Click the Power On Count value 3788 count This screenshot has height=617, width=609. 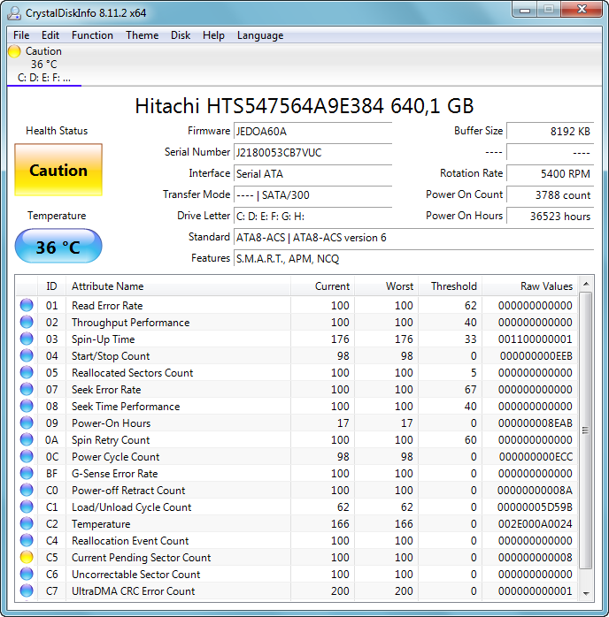tap(550, 195)
